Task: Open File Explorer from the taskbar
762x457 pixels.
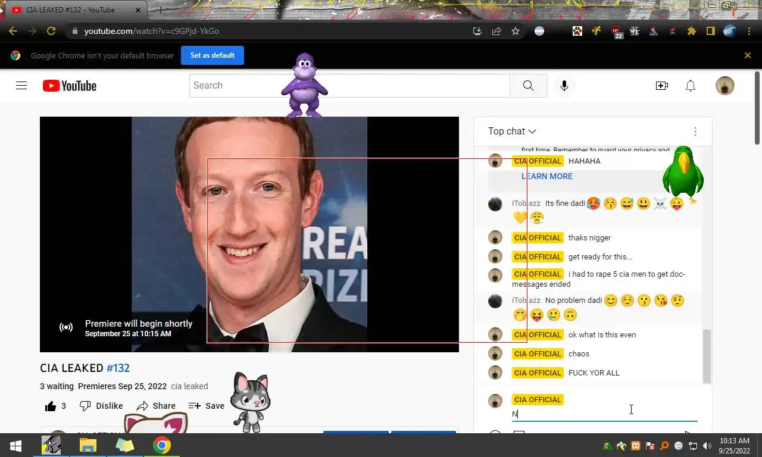Action: click(88, 446)
